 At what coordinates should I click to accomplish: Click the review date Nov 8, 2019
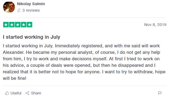(155, 25)
